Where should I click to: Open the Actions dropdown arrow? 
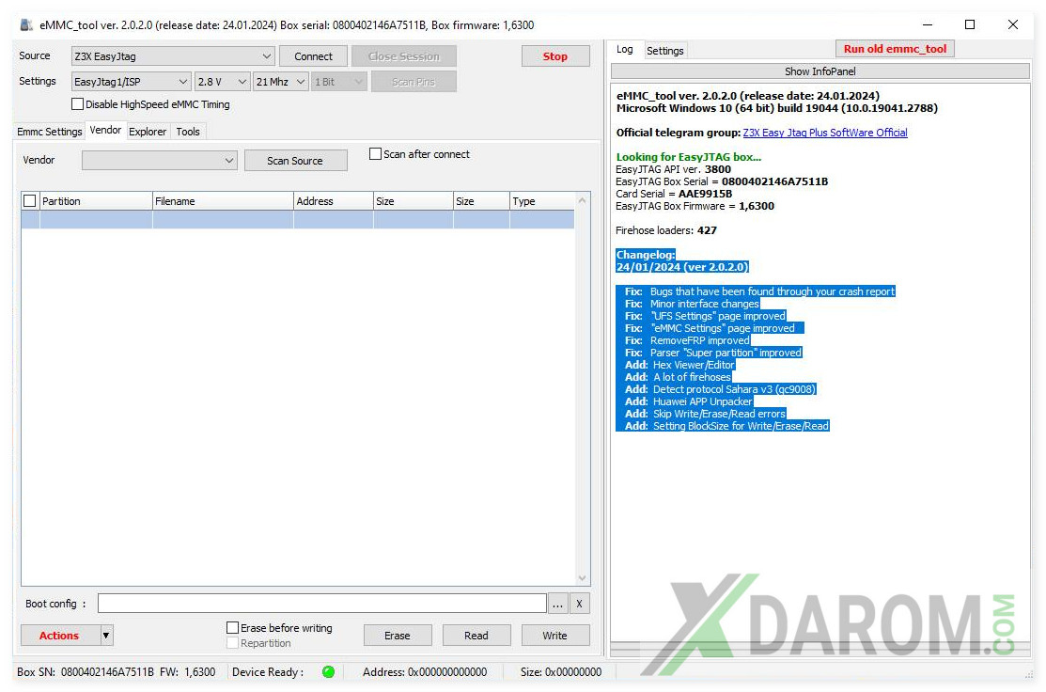coord(106,636)
